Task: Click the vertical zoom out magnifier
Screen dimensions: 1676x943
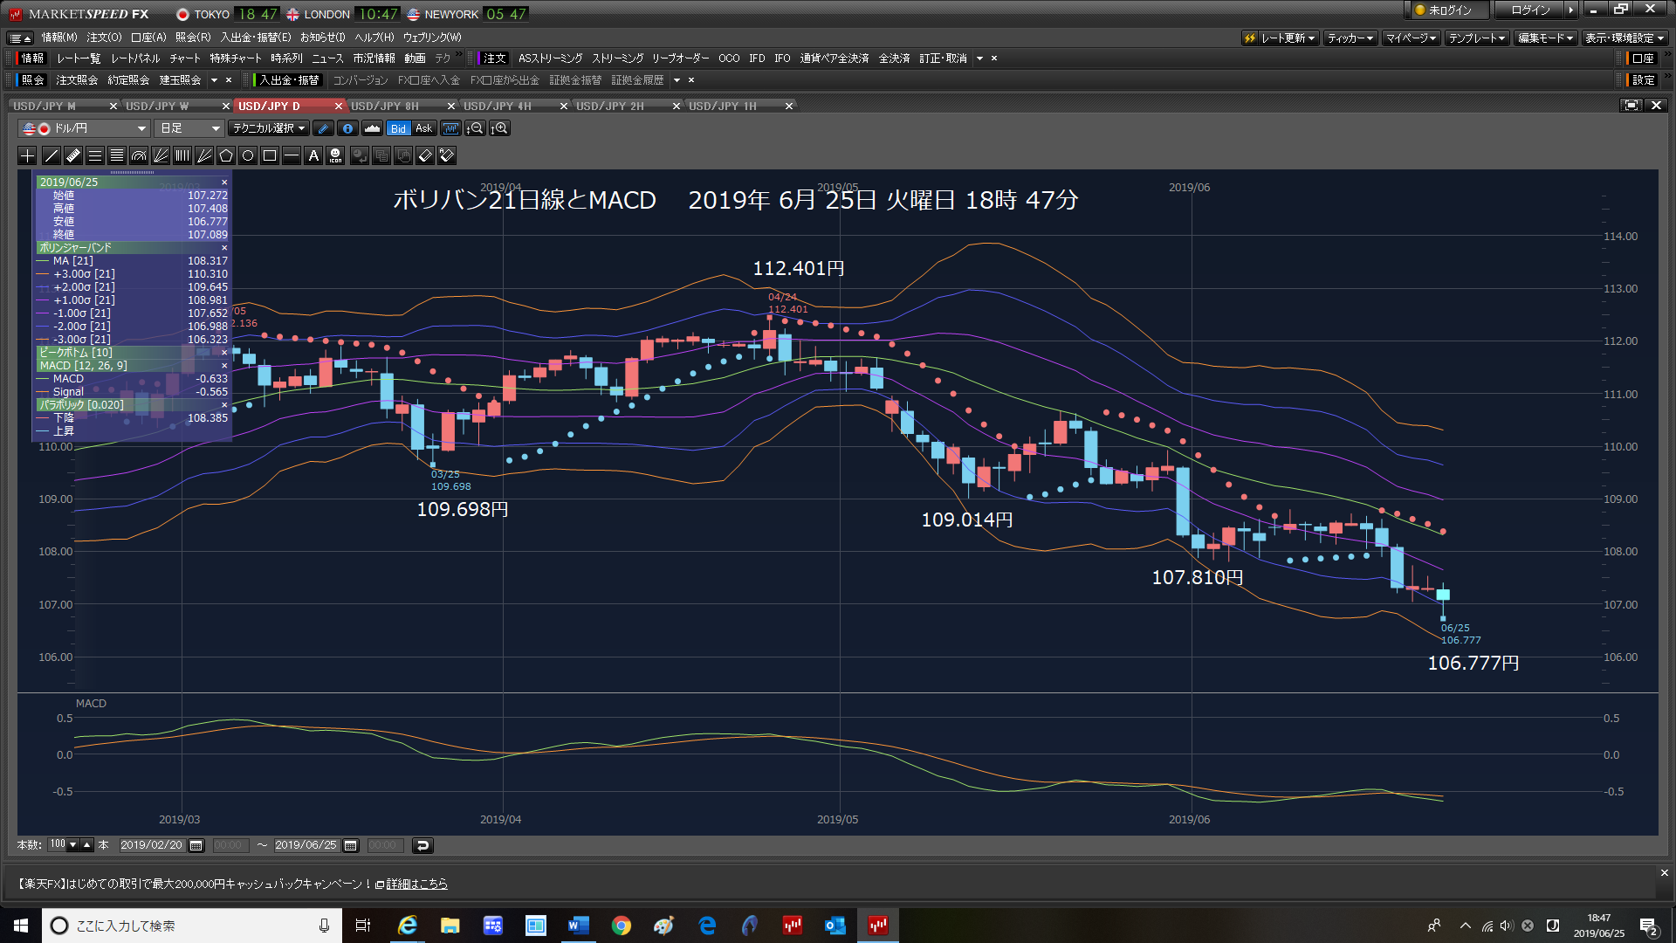Action: coord(476,128)
